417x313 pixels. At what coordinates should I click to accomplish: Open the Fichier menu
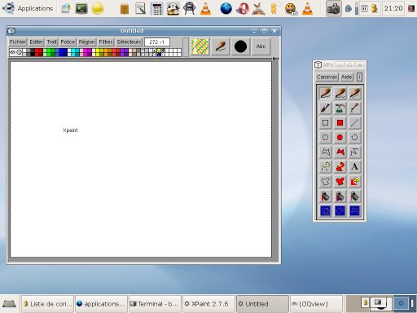click(18, 42)
